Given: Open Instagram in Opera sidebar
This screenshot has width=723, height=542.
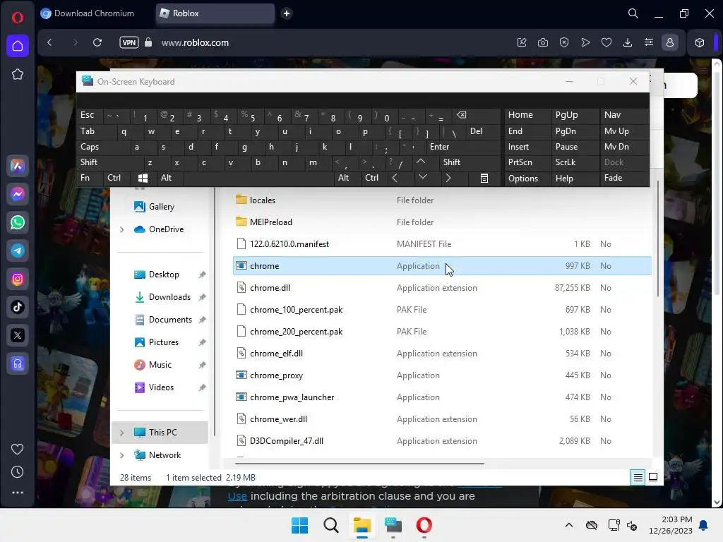Looking at the screenshot, I should coord(18,279).
